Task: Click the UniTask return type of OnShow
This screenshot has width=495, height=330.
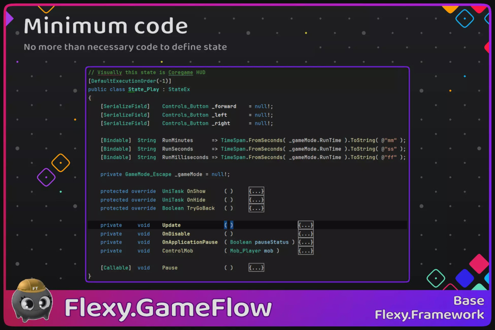Action: [x=173, y=191]
